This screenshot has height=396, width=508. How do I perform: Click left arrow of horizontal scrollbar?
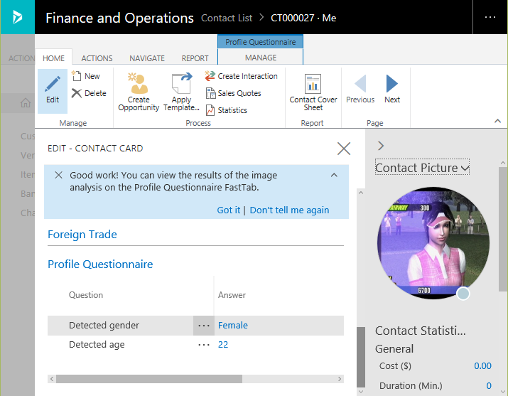coord(52,379)
